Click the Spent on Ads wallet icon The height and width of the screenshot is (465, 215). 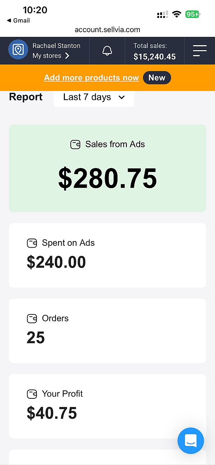[x=32, y=243]
